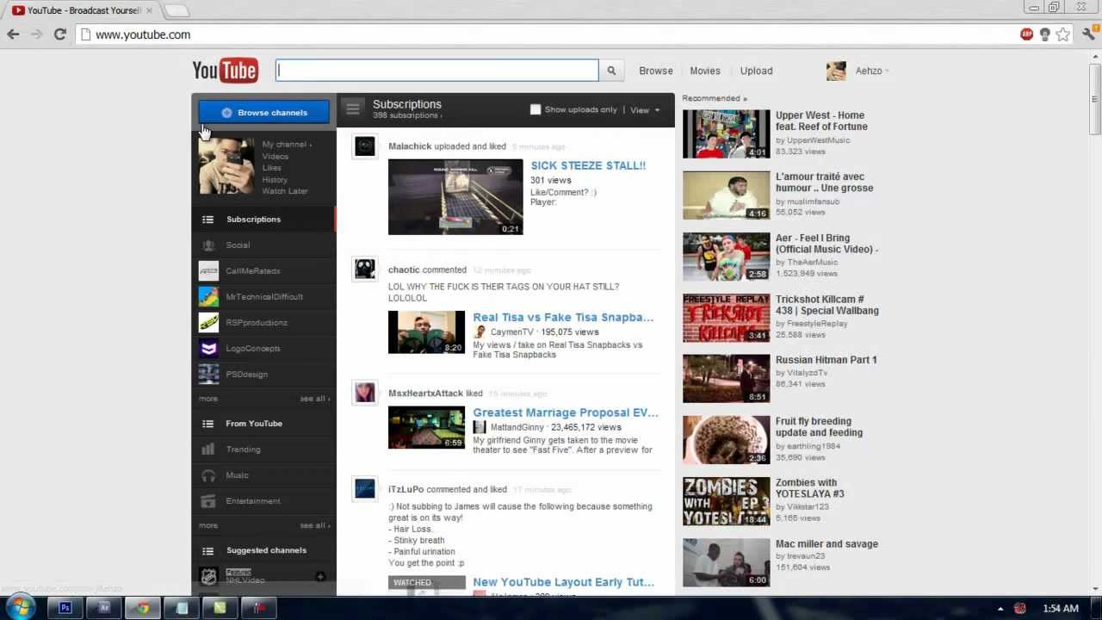Viewport: 1102px width, 620px height.
Task: Open Upper West - Home thumbnail
Action: coord(727,133)
